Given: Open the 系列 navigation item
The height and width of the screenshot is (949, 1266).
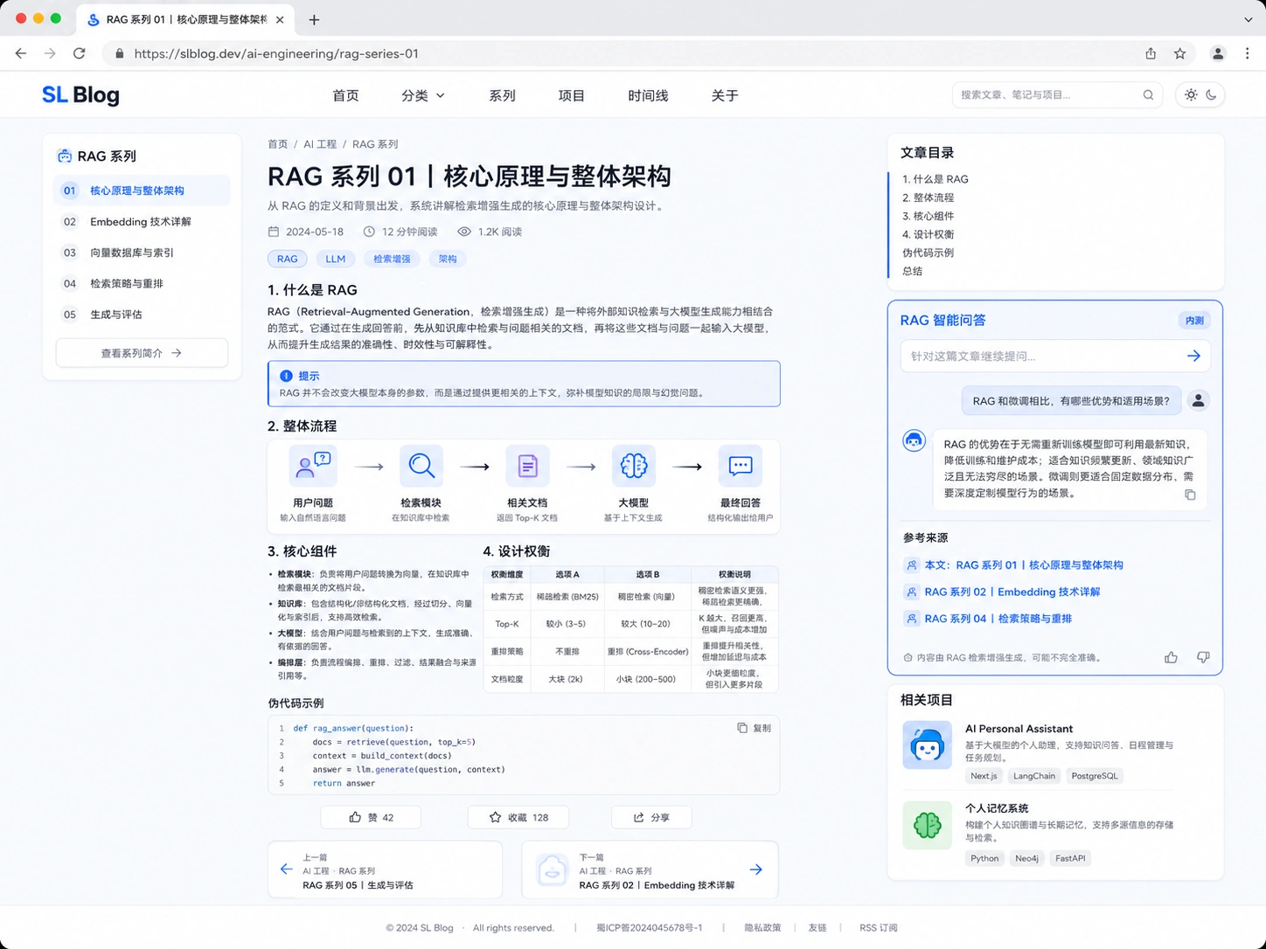Looking at the screenshot, I should [x=502, y=95].
